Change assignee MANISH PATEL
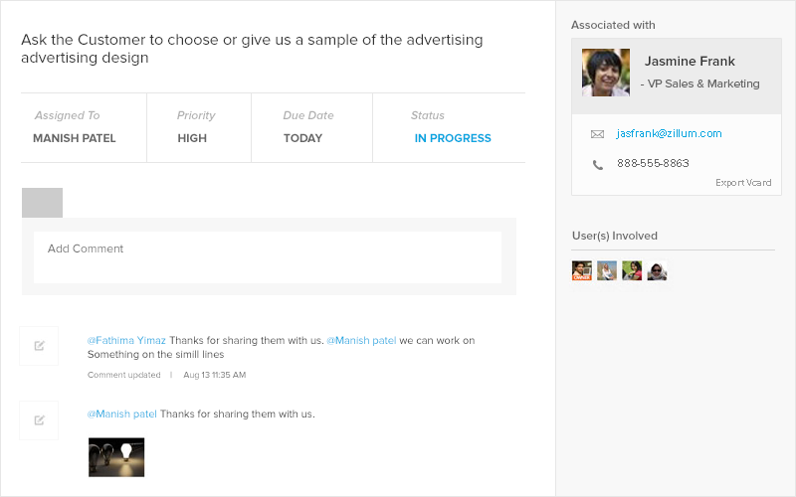 tap(75, 138)
